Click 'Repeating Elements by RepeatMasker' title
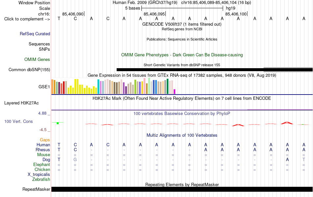The image size is (313, 197). tap(182, 184)
